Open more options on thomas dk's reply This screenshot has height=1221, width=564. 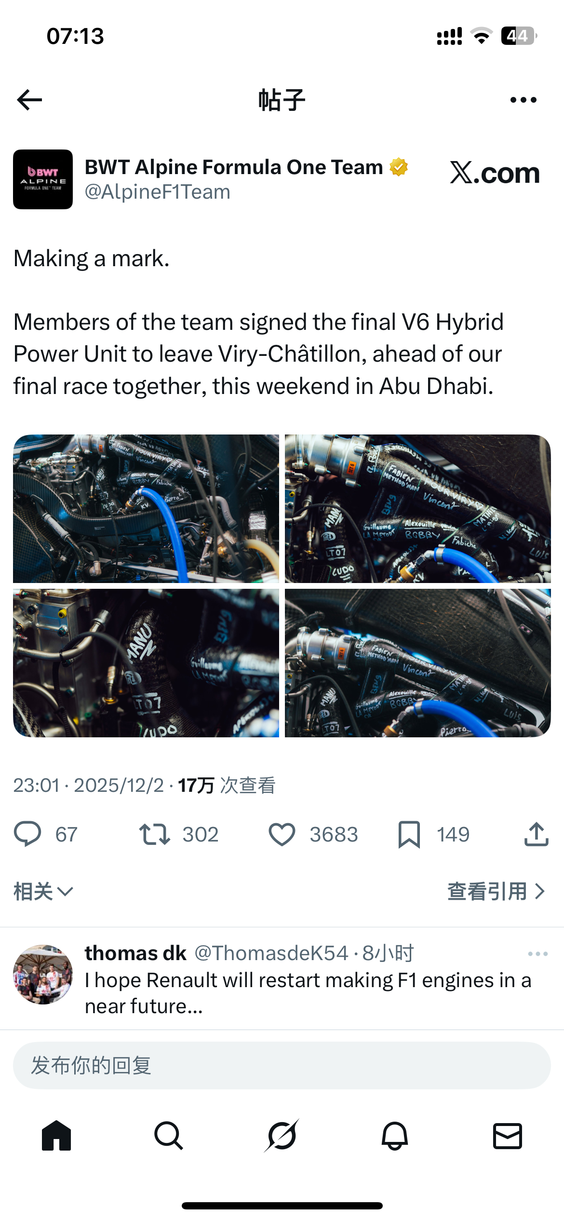coord(537,954)
